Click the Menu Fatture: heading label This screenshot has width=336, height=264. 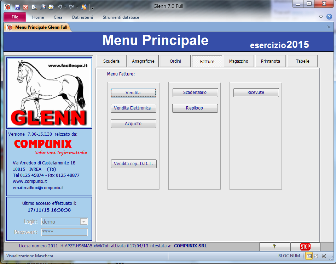(121, 74)
